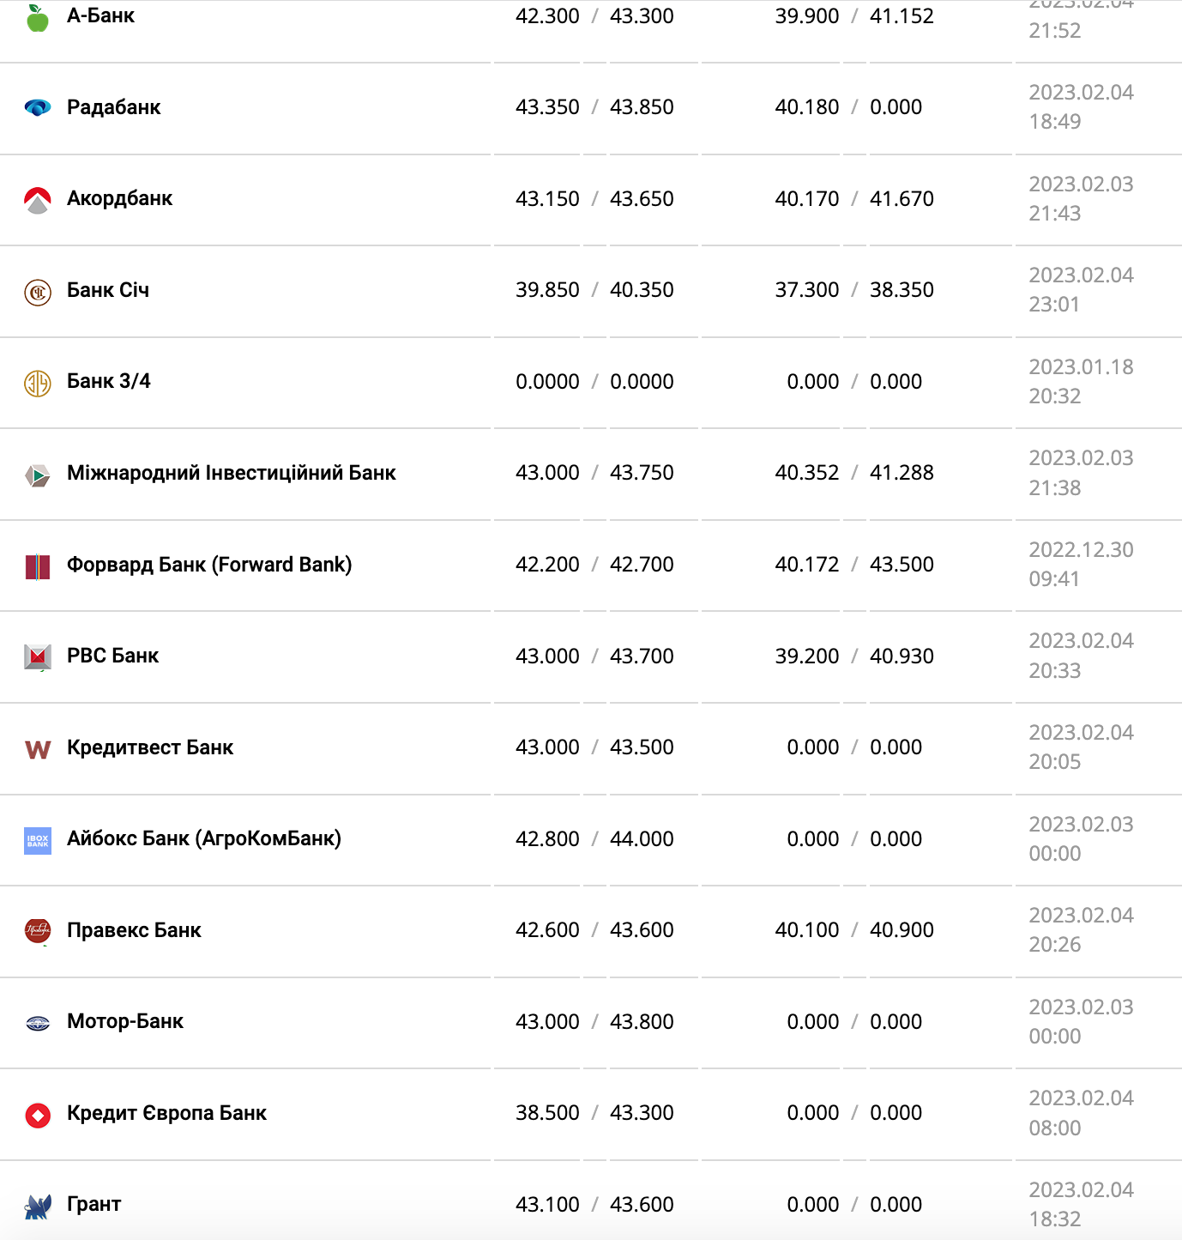Click the Грант bank griffin logo

(x=38, y=1206)
